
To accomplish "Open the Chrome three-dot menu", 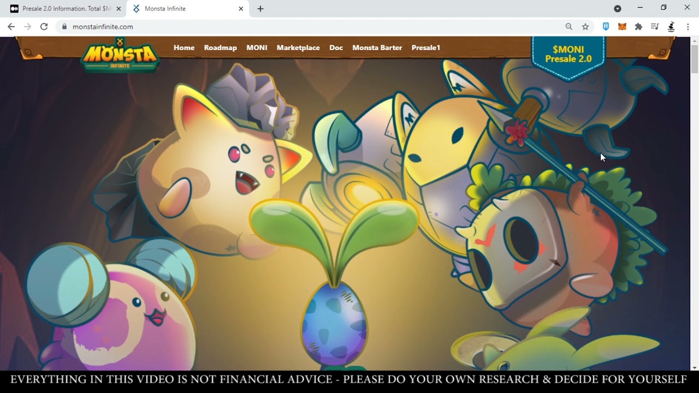I will (688, 26).
